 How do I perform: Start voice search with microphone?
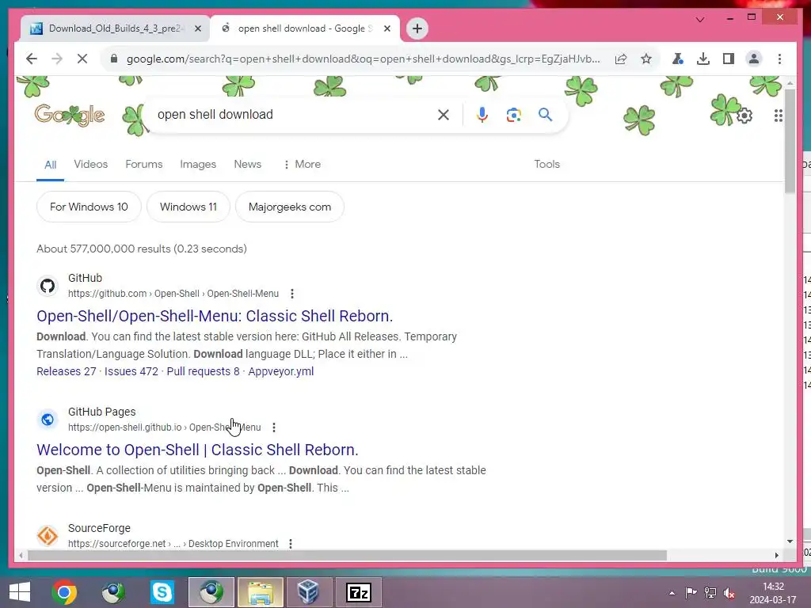(x=482, y=115)
